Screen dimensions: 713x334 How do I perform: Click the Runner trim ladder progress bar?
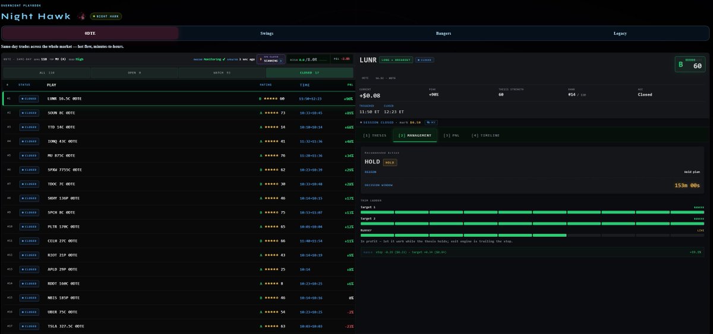(x=532, y=235)
